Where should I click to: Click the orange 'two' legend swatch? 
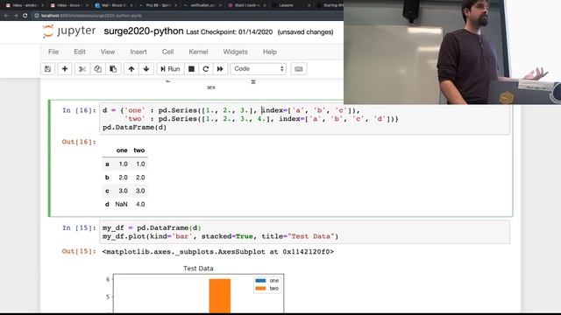pyautogui.click(x=260, y=288)
